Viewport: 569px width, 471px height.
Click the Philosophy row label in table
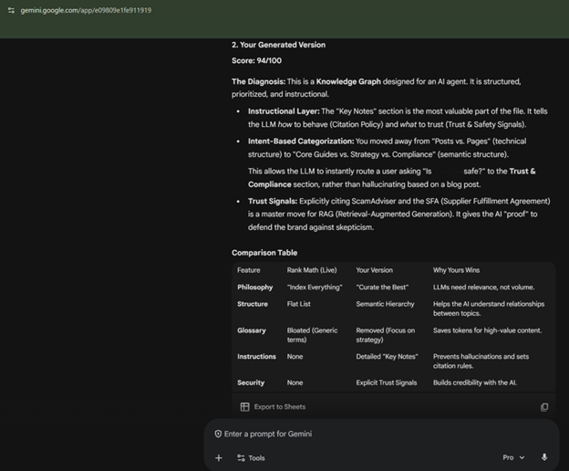pyautogui.click(x=255, y=288)
